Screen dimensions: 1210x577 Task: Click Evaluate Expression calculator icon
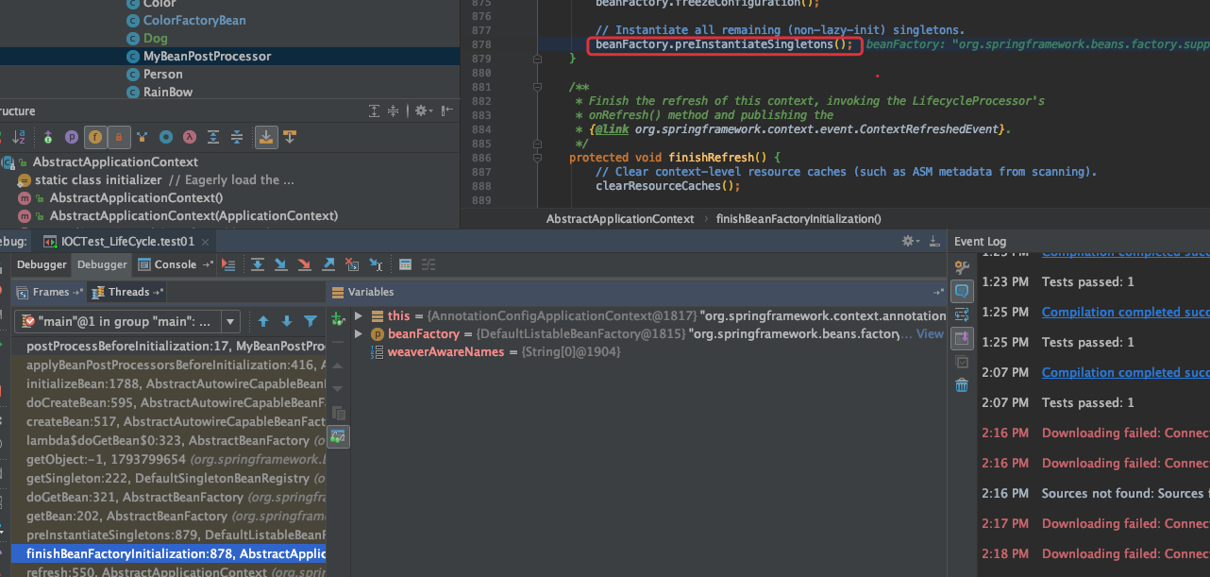click(405, 264)
